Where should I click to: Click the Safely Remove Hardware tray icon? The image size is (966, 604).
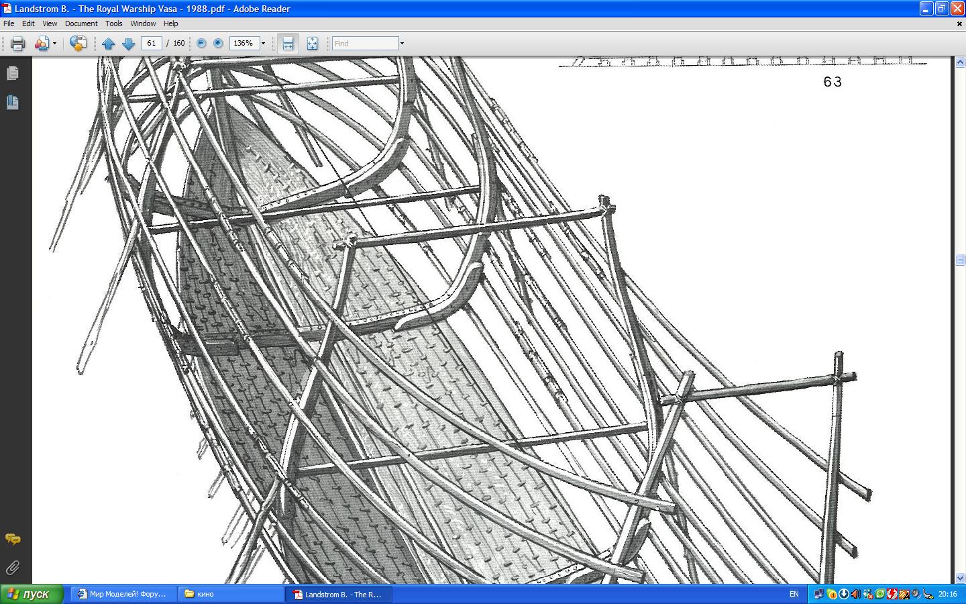click(928, 595)
